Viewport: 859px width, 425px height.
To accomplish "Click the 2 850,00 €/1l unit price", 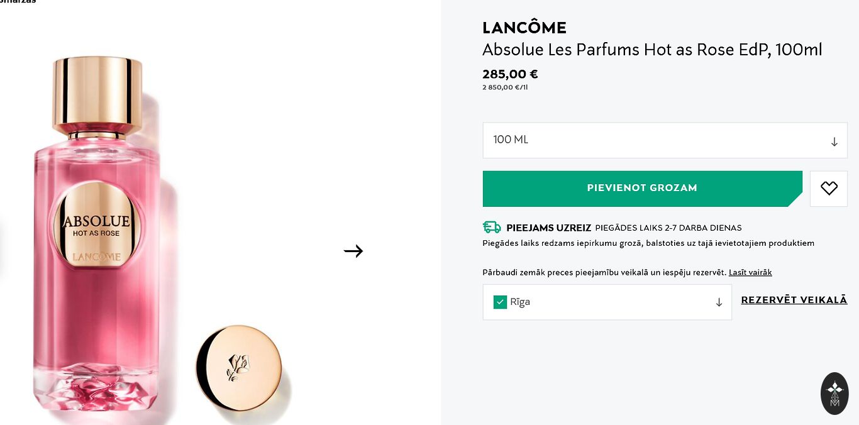I will pyautogui.click(x=505, y=87).
